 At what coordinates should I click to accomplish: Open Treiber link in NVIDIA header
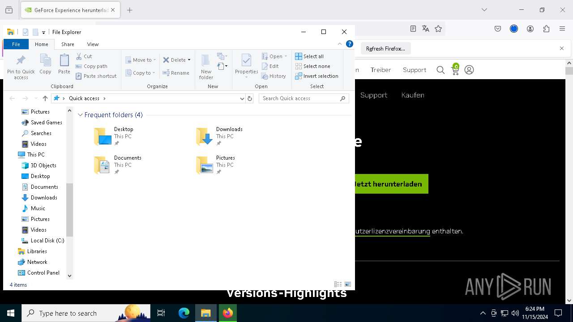click(x=381, y=70)
